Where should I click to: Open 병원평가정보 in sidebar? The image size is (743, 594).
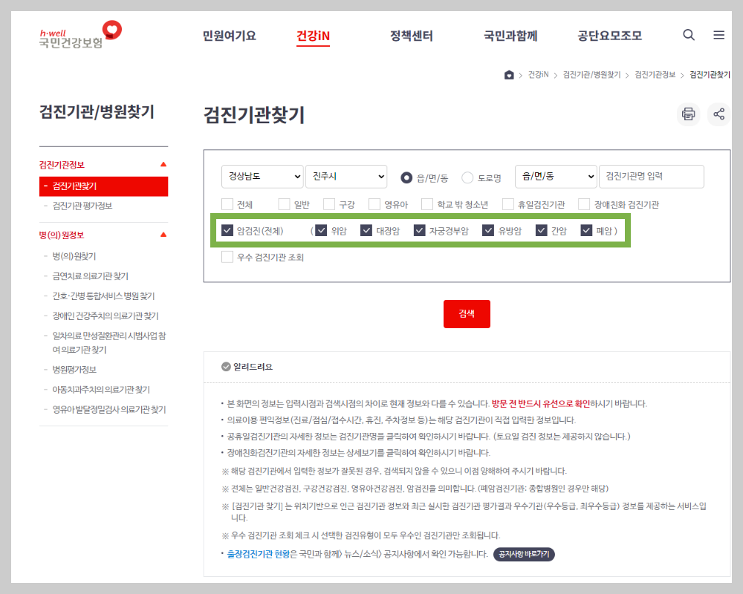tap(74, 370)
